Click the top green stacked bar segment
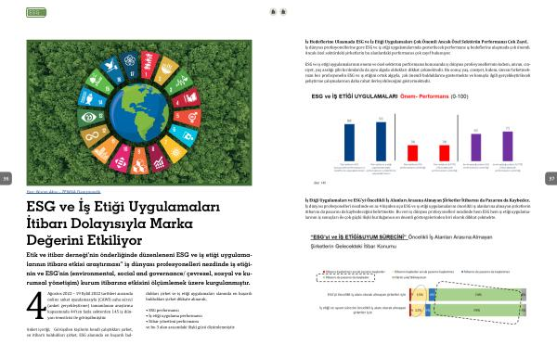This screenshot has width=557, height=357. (478, 295)
